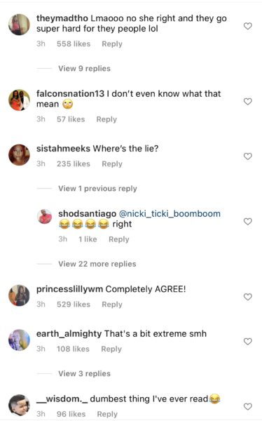Like theymadtho's comment with the heart
Viewport: 262px width, 421px height.
pos(247,26)
